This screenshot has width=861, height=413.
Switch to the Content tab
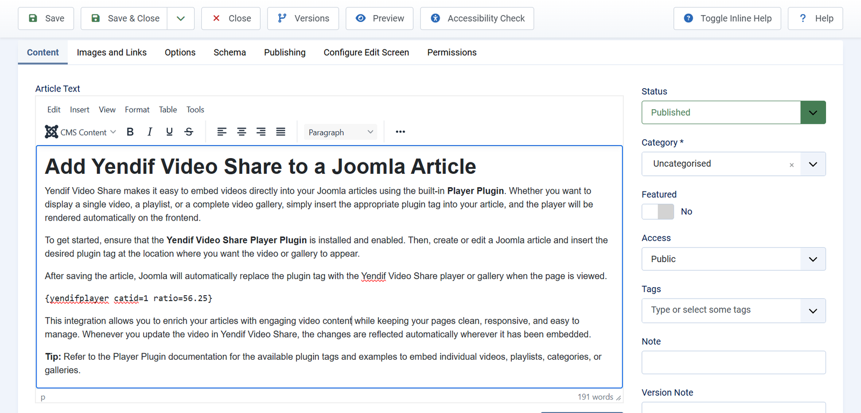click(x=43, y=52)
